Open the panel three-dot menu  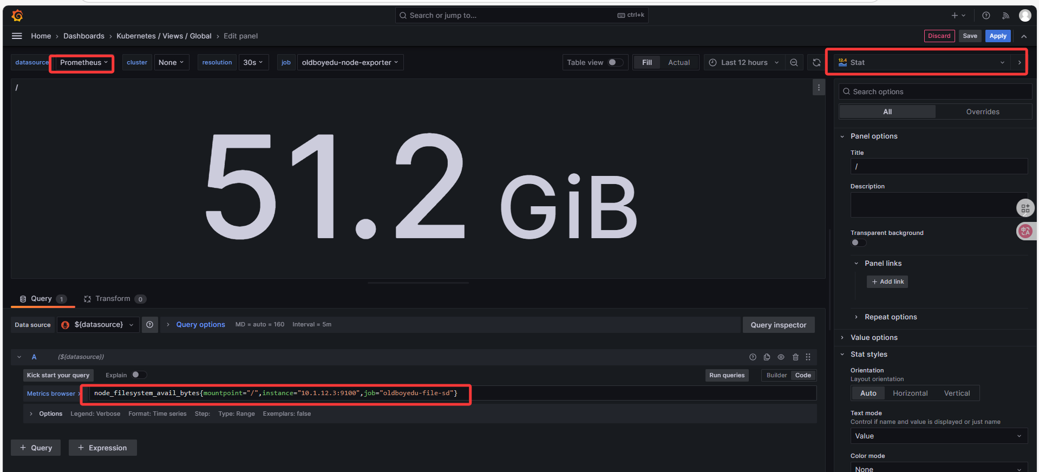point(819,87)
